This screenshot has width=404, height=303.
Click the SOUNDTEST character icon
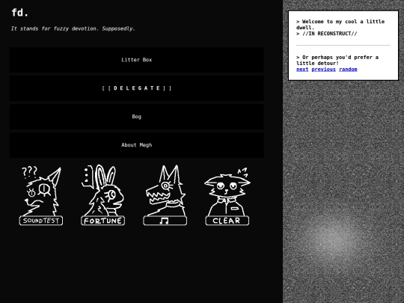(41, 195)
